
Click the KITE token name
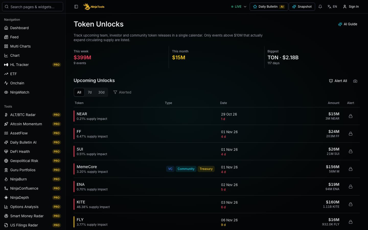point(81,202)
